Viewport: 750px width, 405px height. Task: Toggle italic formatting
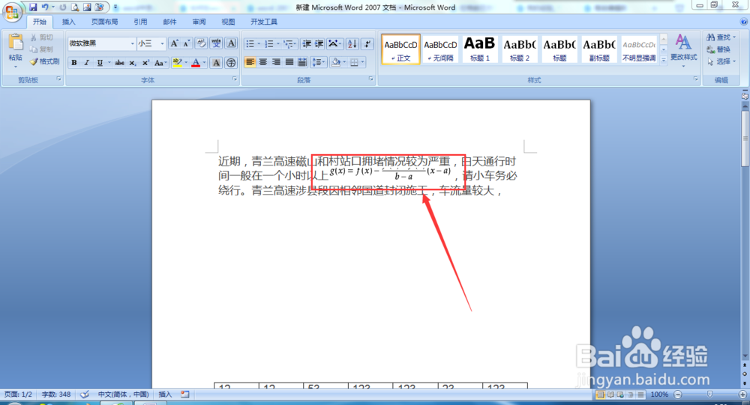point(86,63)
